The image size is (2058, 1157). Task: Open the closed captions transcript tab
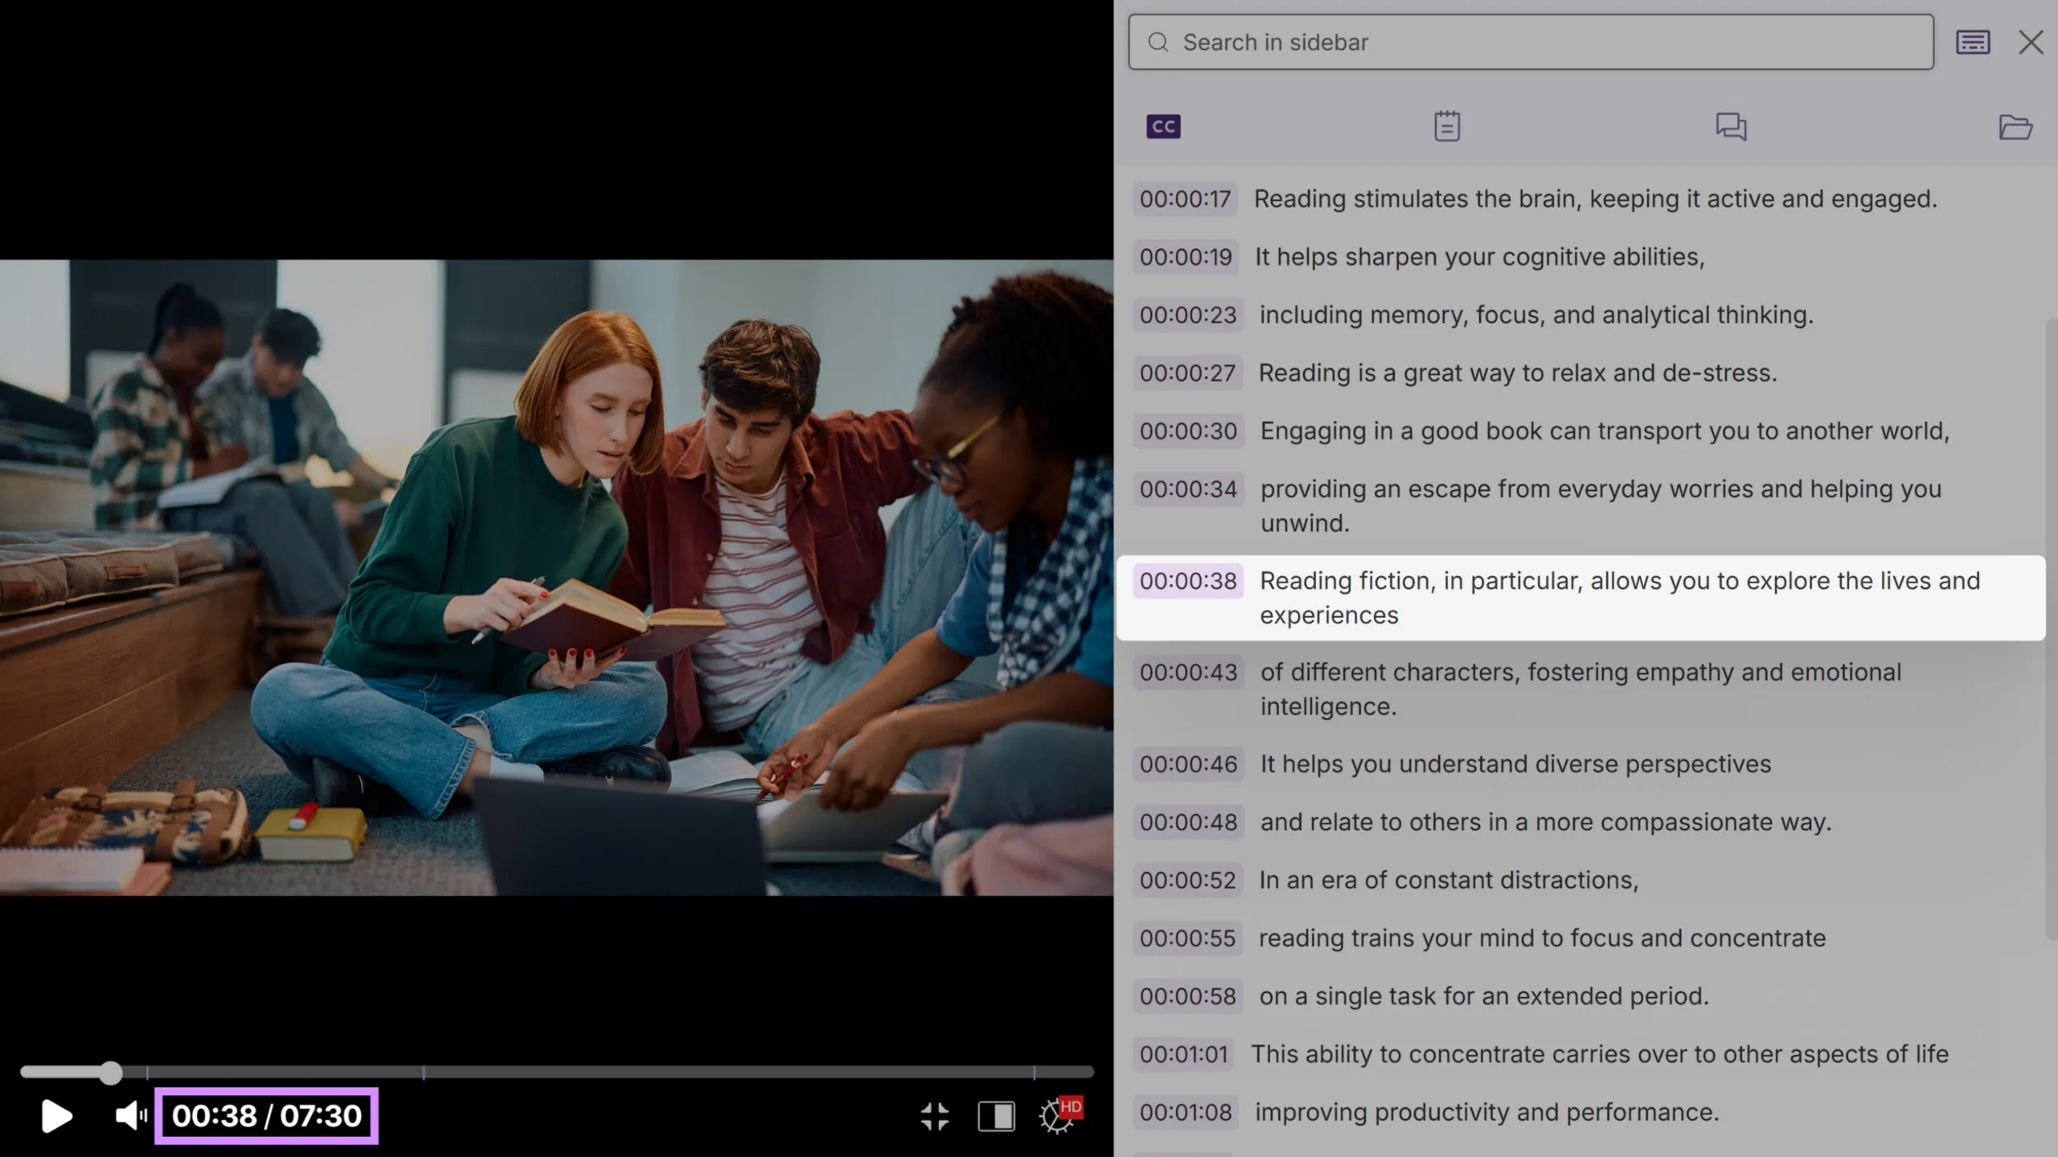coord(1163,126)
